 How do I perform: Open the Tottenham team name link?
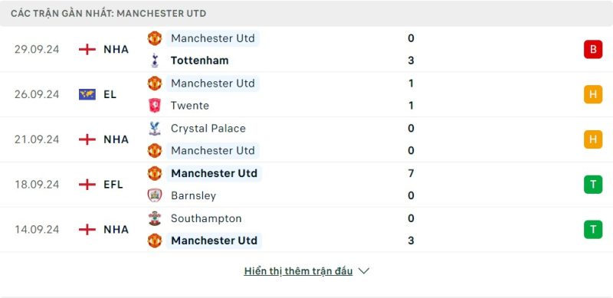point(199,61)
